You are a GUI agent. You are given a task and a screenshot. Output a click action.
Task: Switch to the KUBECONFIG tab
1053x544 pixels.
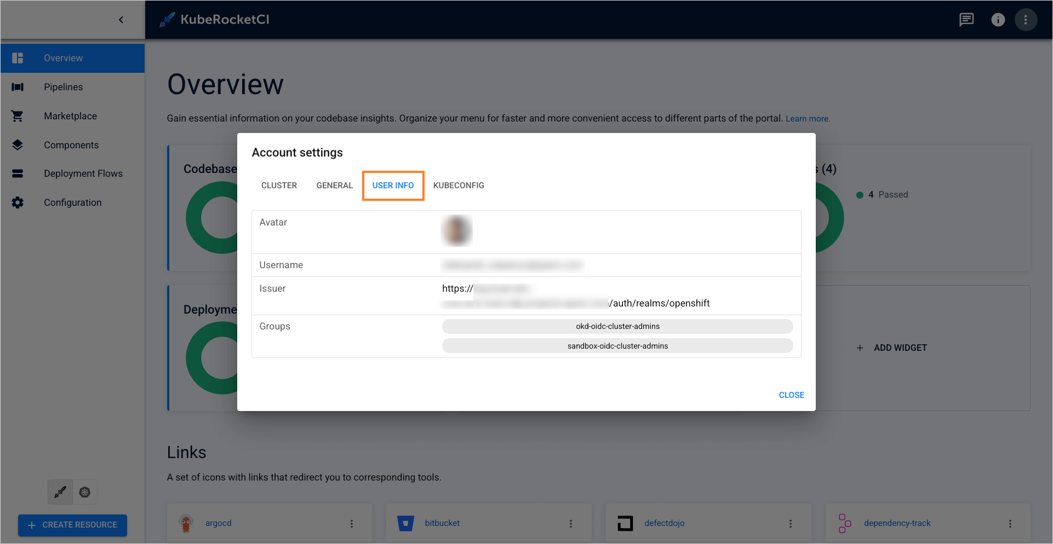pyautogui.click(x=459, y=186)
